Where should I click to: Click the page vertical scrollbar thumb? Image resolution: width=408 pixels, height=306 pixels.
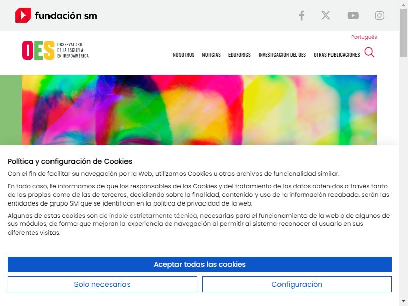(403, 33)
